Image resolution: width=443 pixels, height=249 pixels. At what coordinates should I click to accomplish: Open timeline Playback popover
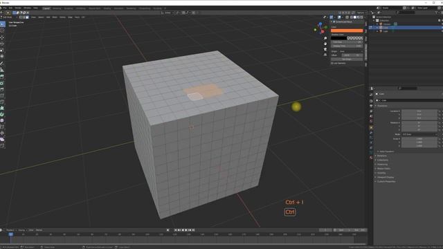[x=10, y=230]
